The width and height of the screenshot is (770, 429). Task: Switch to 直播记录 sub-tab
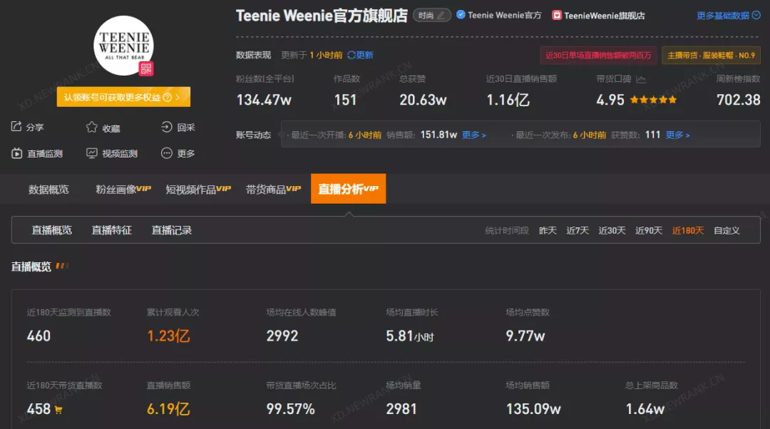point(171,230)
